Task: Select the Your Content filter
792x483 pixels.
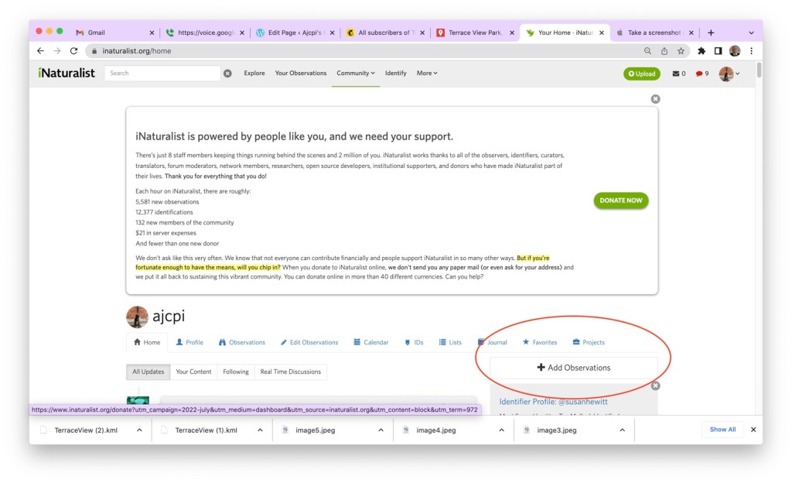Action: (193, 372)
